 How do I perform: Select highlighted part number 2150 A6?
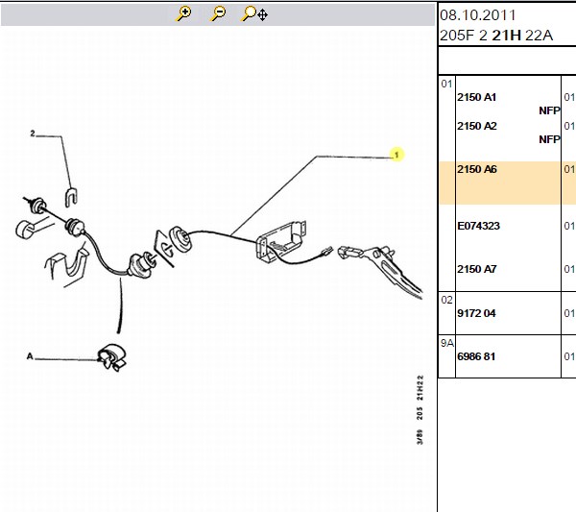tap(476, 169)
